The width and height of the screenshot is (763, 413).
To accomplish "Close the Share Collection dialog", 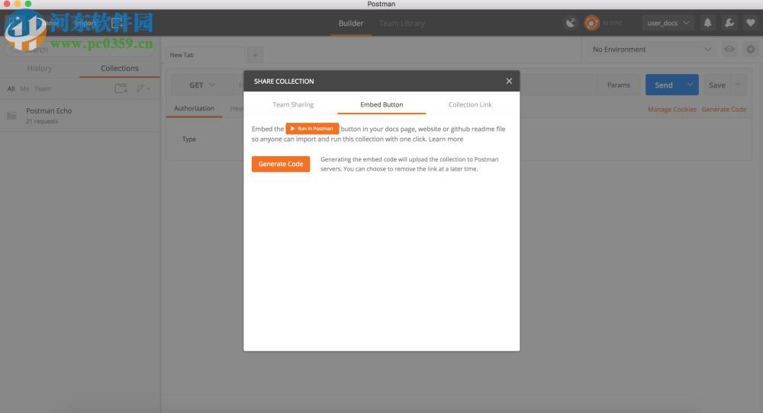I will click(509, 81).
